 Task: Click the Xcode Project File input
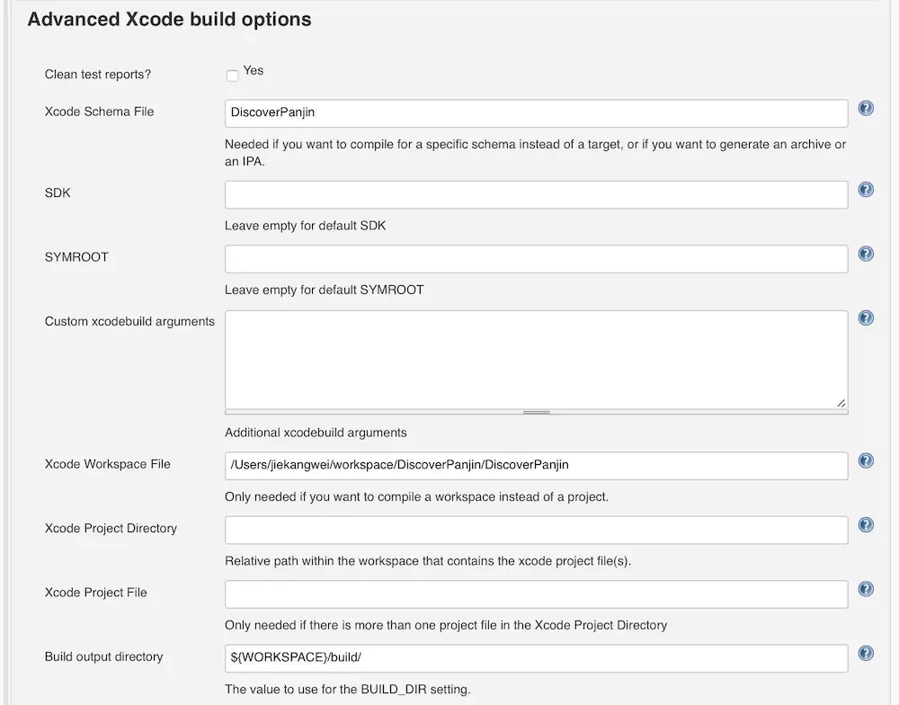(536, 594)
